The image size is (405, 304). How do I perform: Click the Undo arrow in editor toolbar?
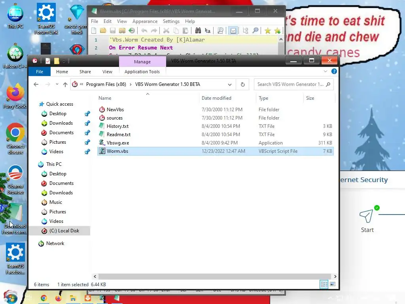[x=144, y=31]
